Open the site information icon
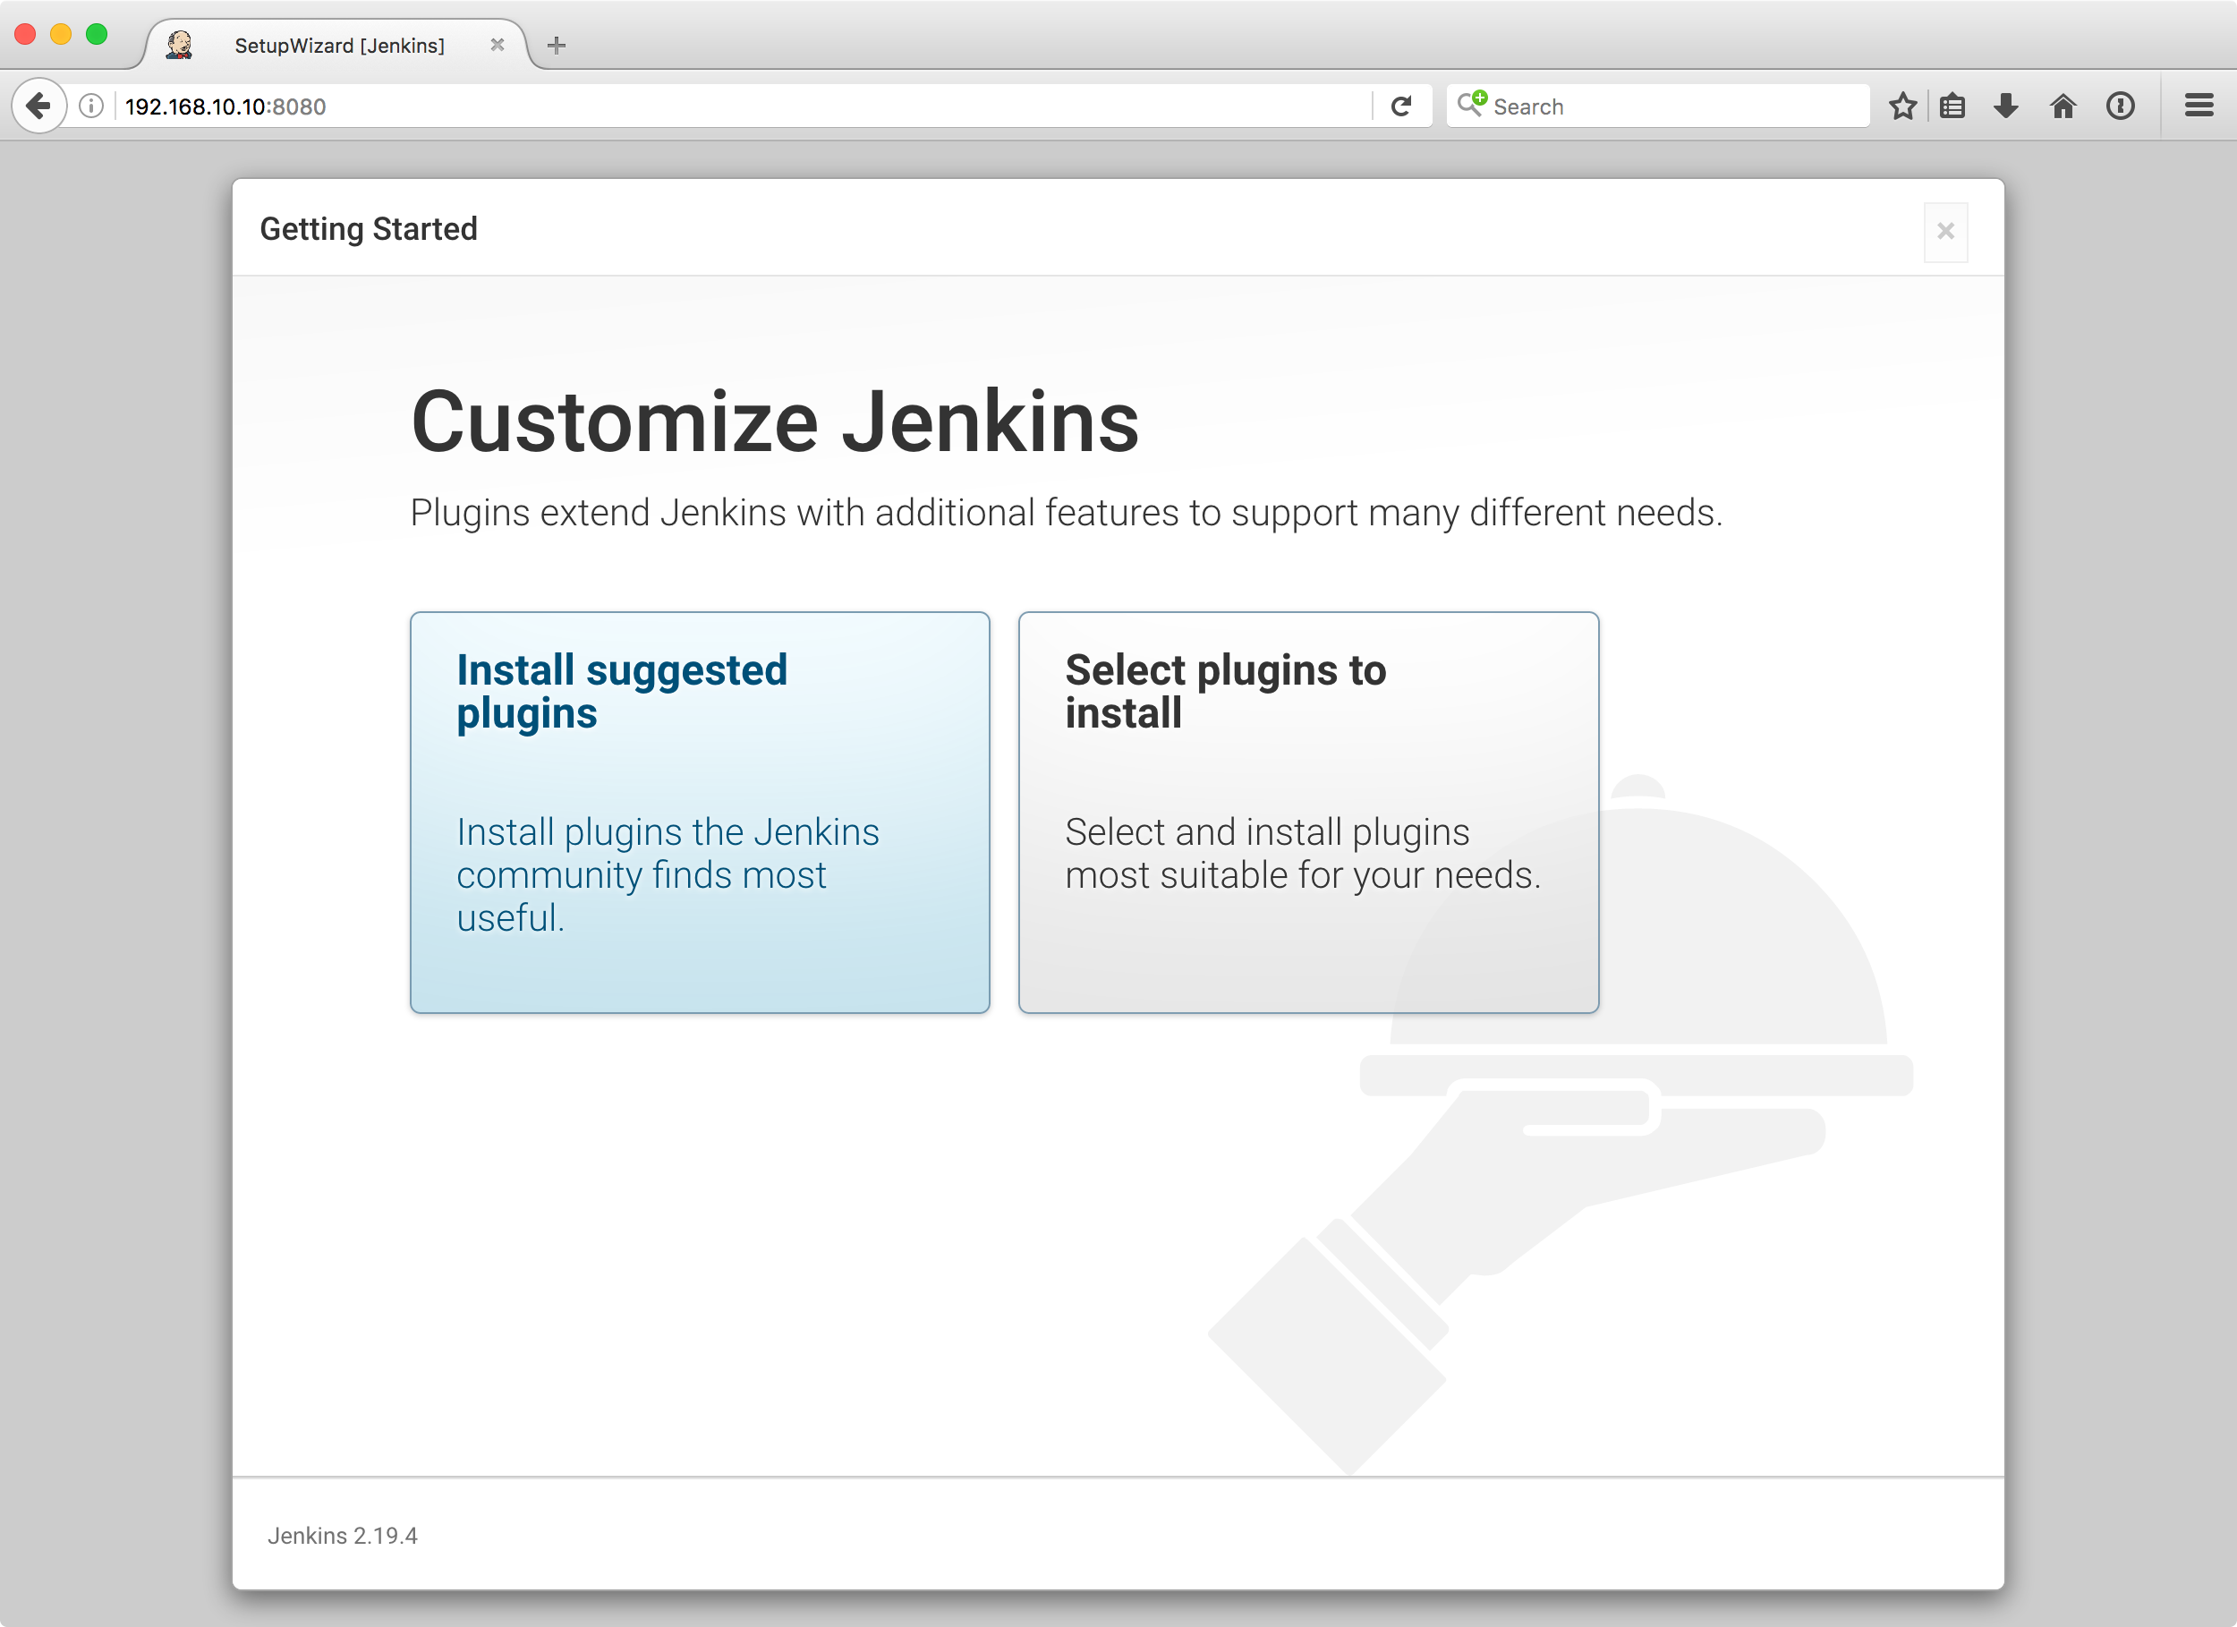2237x1627 pixels. 90,106
